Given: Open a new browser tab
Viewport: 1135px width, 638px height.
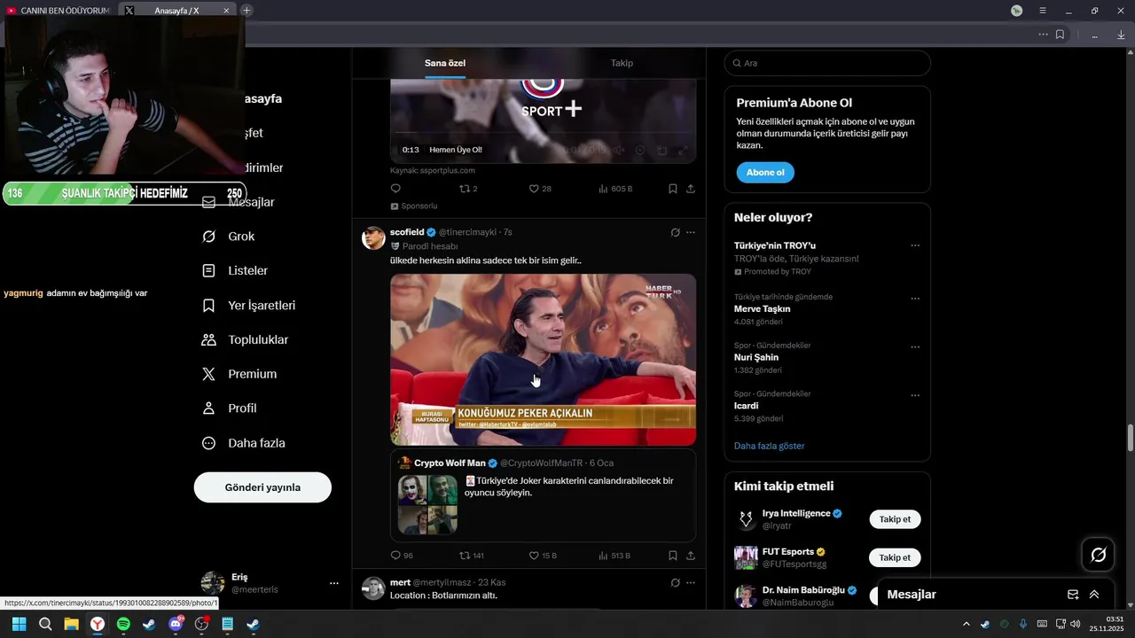Looking at the screenshot, I should tap(247, 11).
